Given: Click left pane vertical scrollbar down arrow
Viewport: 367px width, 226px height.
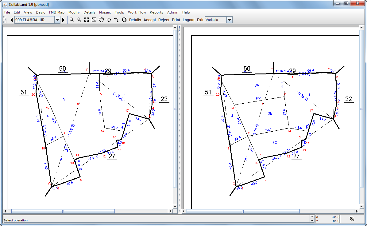Looking at the screenshot, I should pos(175,207).
